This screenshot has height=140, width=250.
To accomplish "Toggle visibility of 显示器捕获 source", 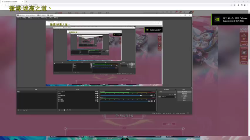I will tap(96, 101).
